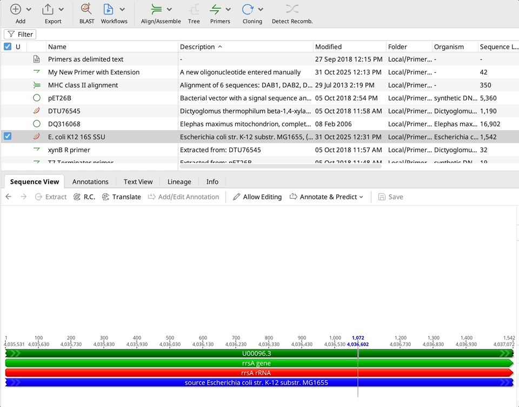Switch to the Sequence View tab
Image resolution: width=519 pixels, height=407 pixels.
coord(35,182)
